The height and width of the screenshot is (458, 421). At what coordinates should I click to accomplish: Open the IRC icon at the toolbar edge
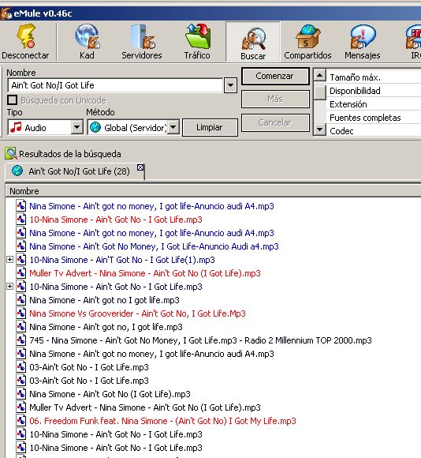coord(413,36)
